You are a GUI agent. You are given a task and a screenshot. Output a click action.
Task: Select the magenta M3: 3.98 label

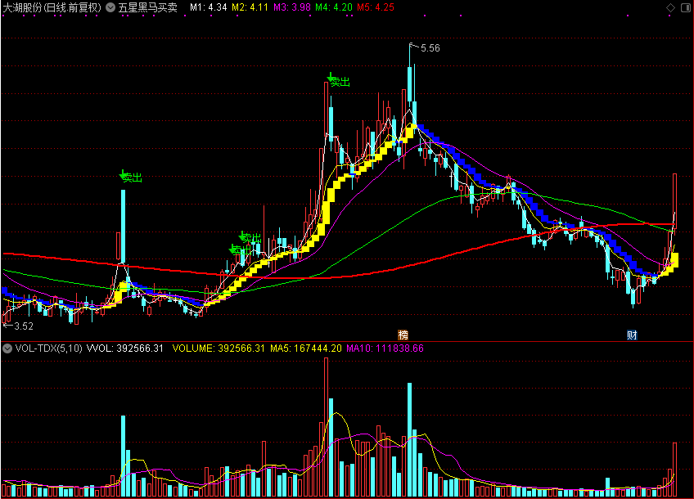click(292, 7)
